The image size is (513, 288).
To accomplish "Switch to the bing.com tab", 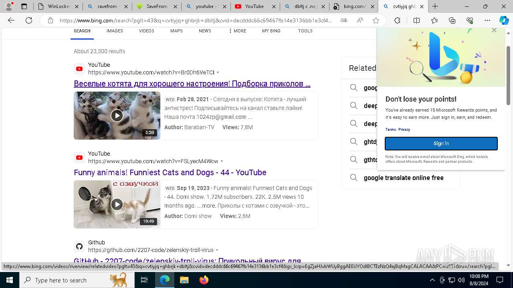I will click(353, 6).
